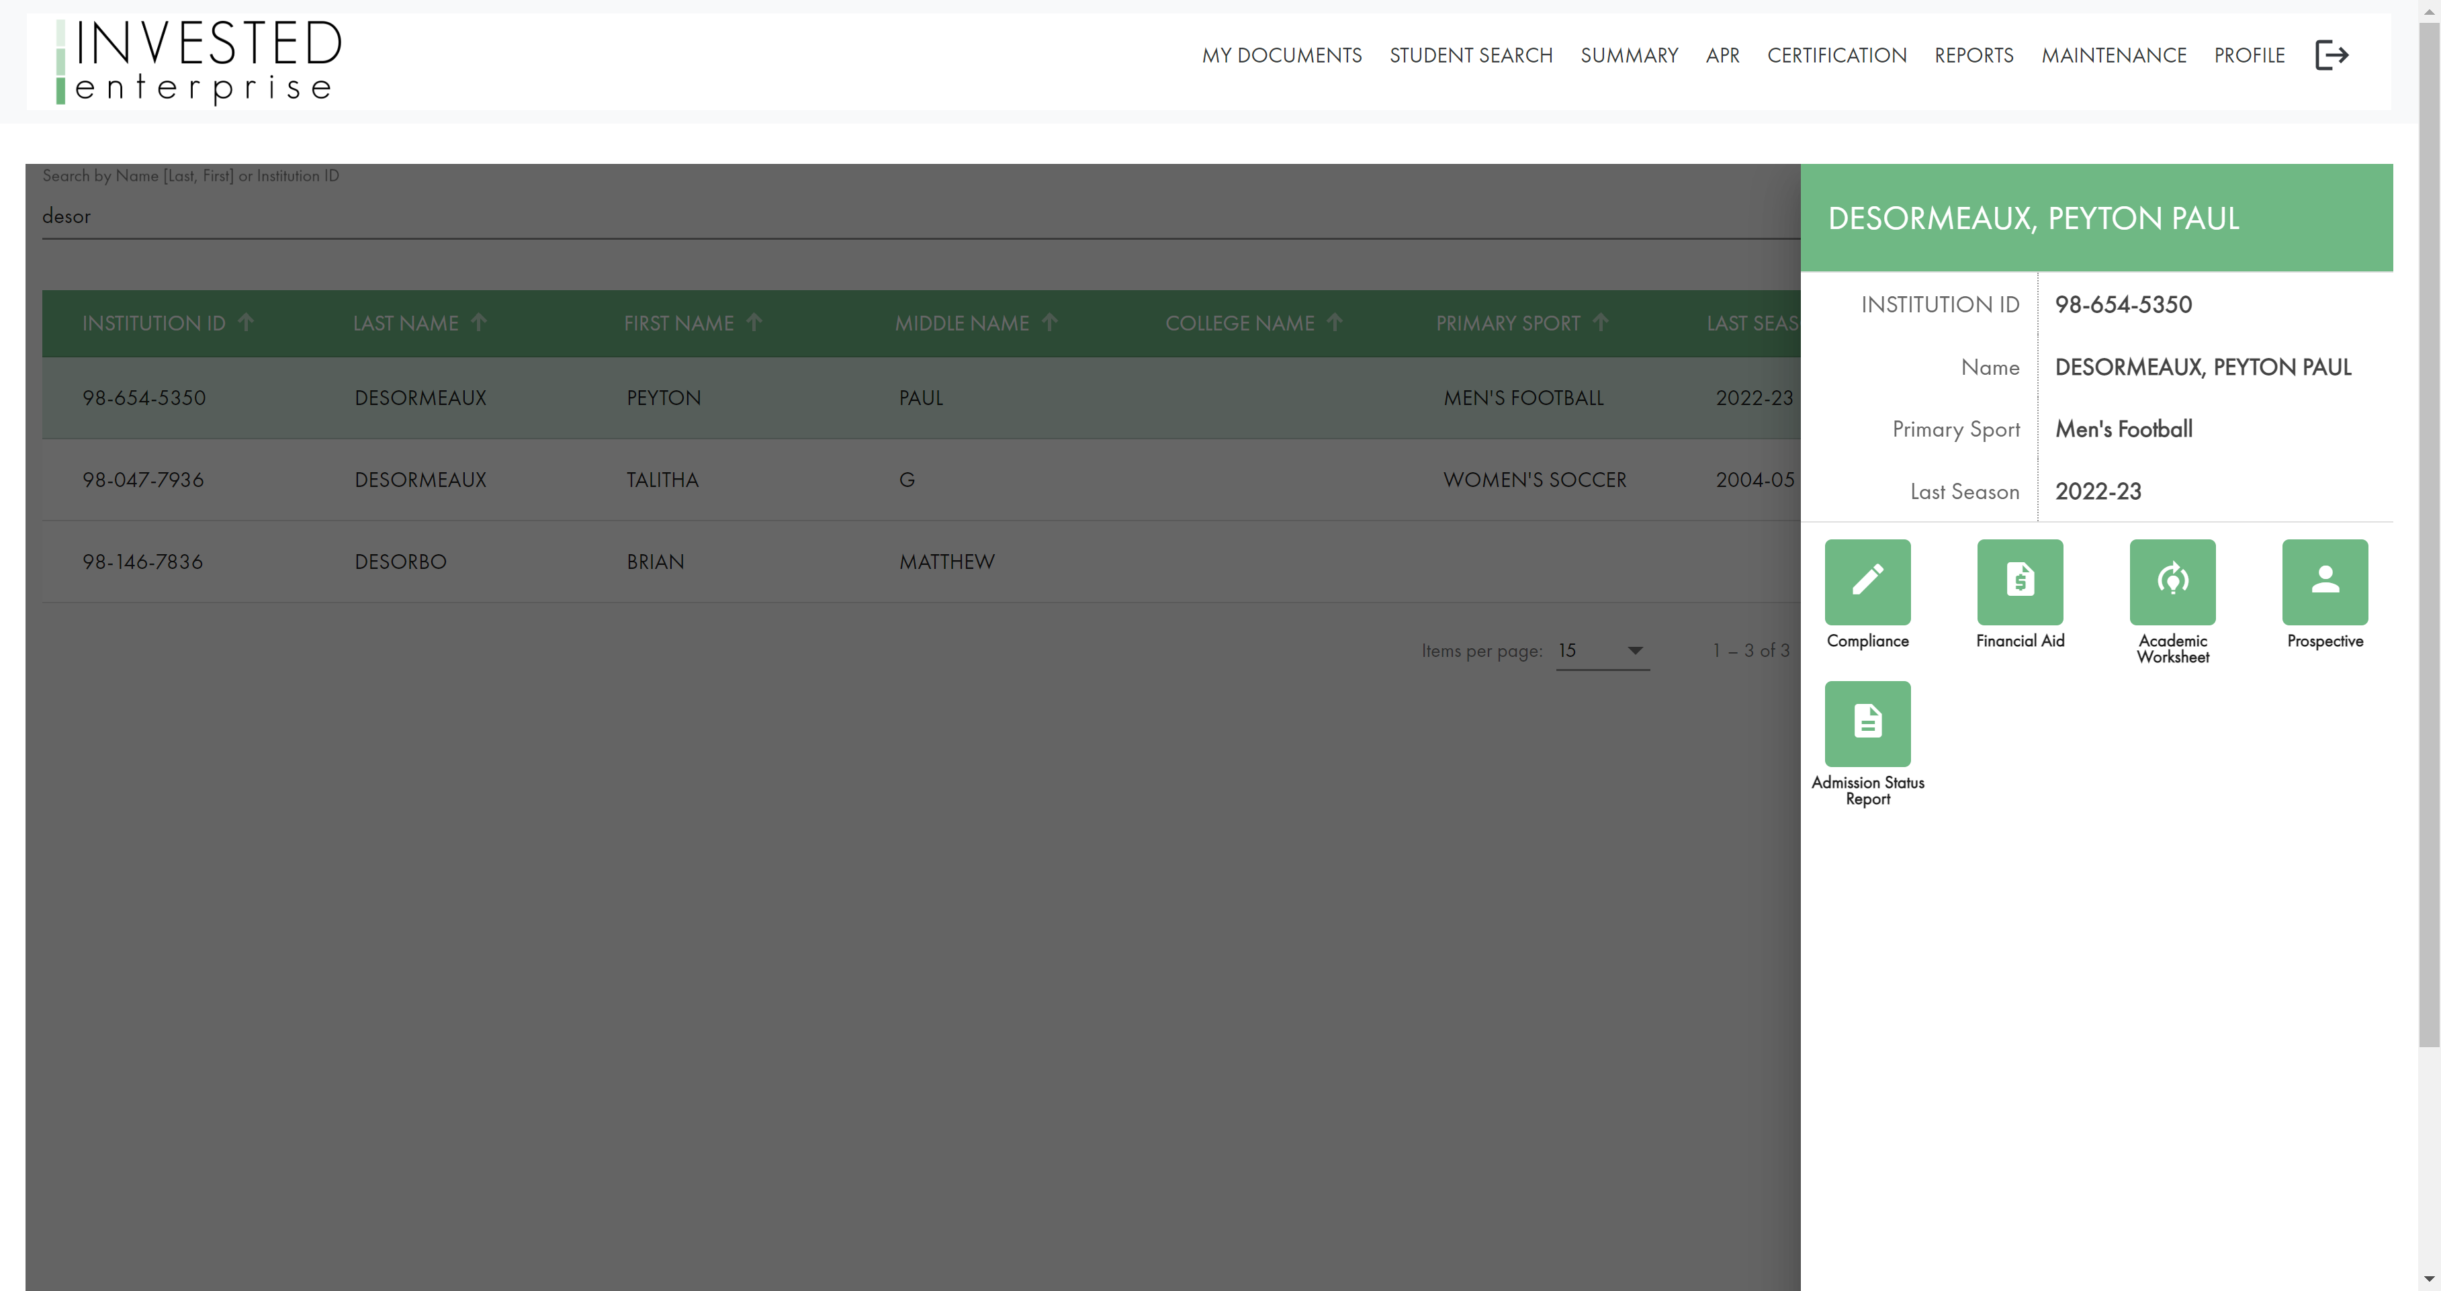The width and height of the screenshot is (2441, 1291).
Task: Click the logout icon in header
Action: [x=2331, y=55]
